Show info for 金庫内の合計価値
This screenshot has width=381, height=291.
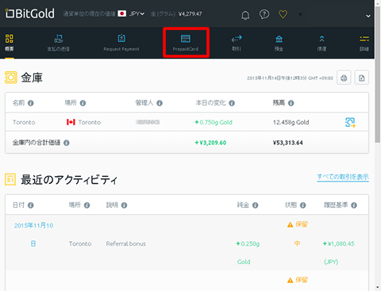[67, 143]
